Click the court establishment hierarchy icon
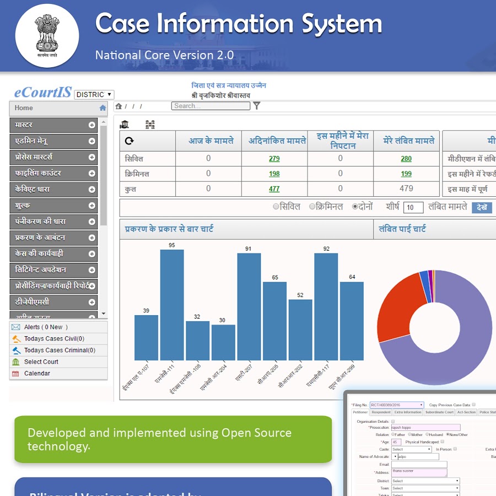This screenshot has width=496, height=496. coord(150,125)
